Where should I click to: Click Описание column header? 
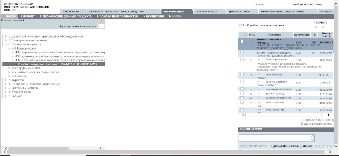[x=274, y=35]
